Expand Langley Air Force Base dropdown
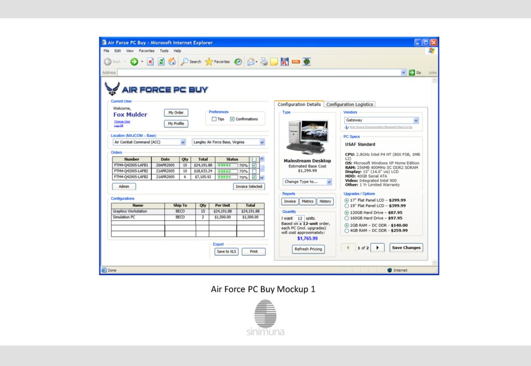 (262, 142)
